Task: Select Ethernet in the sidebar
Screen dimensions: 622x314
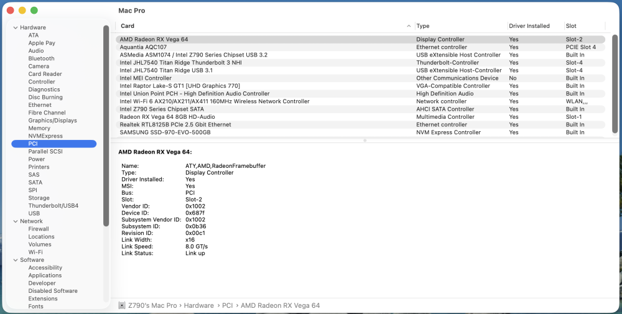Action: coord(40,105)
